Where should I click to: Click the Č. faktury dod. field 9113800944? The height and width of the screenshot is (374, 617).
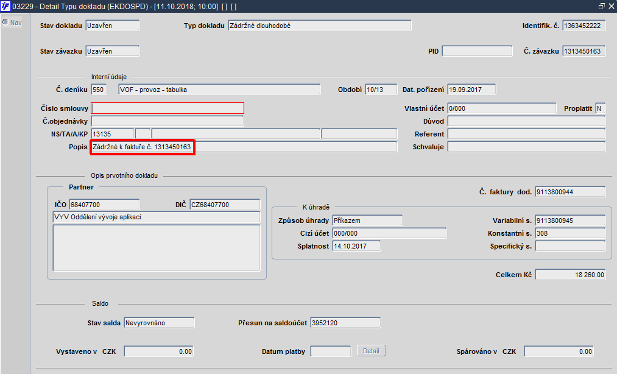click(x=570, y=192)
